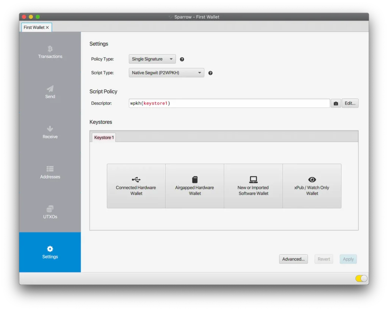Screen dimensions: 388x310
Task: Select the Settings gear in sidebar
Action: [50, 249]
